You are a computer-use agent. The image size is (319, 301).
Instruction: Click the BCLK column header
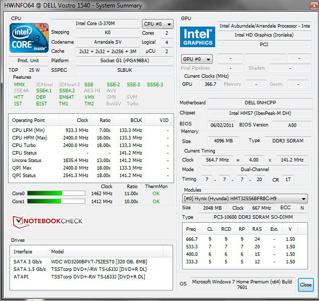pos(129,120)
